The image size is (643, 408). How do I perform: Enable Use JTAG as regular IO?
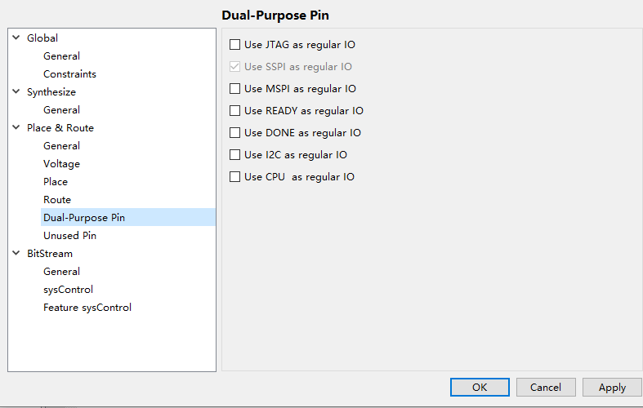[x=235, y=45]
